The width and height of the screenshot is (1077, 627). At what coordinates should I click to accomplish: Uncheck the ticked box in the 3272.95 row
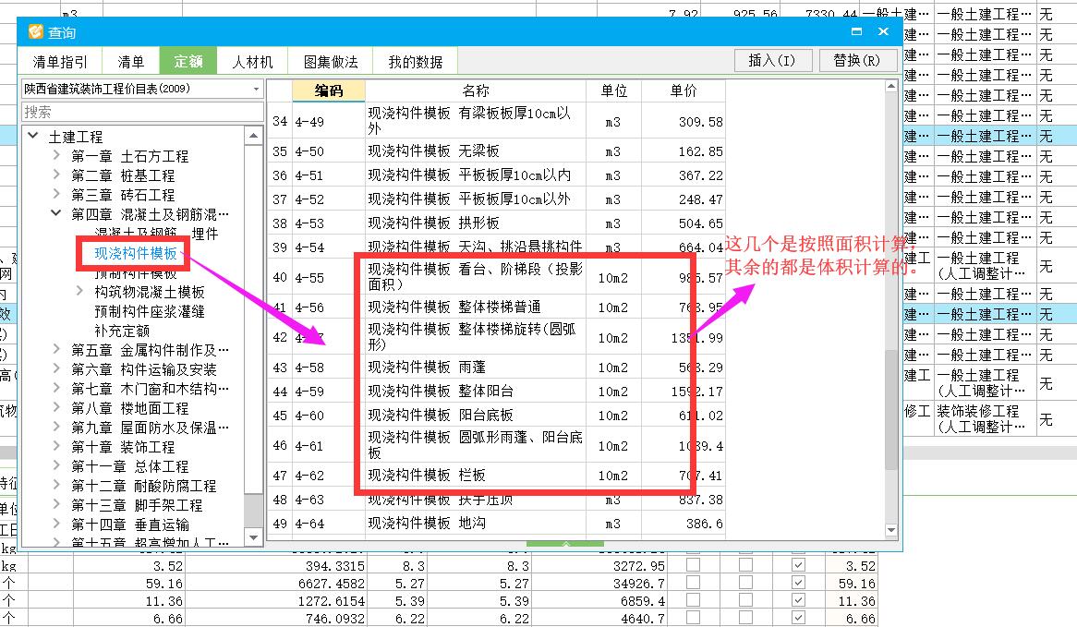(x=797, y=565)
